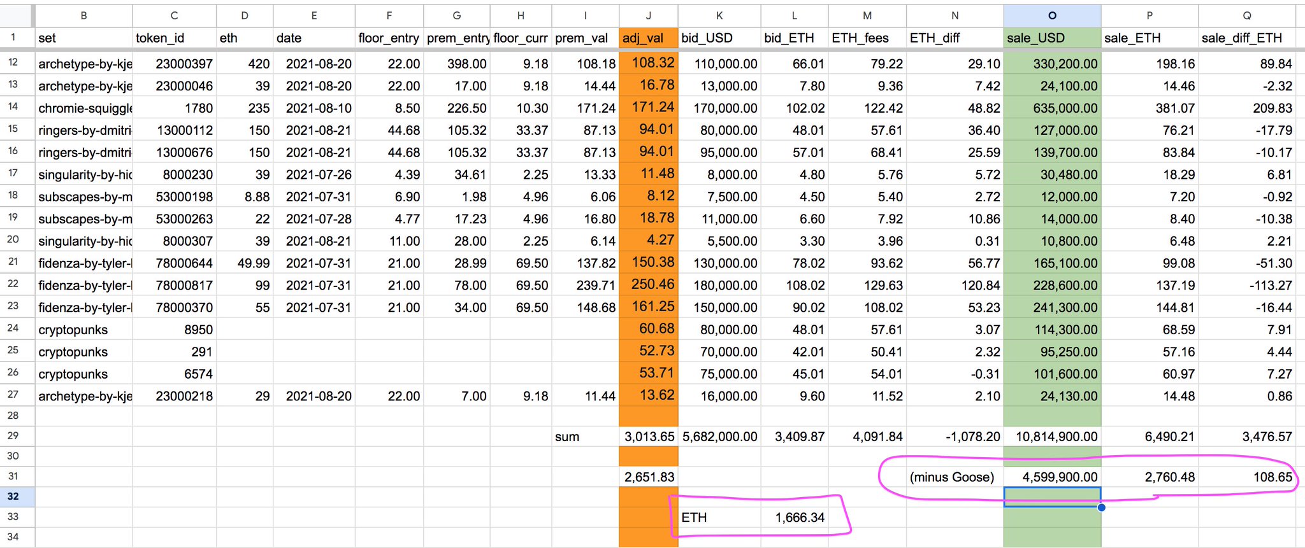The height and width of the screenshot is (548, 1305).
Task: Click cell with value 635,000.00
Action: point(1052,108)
